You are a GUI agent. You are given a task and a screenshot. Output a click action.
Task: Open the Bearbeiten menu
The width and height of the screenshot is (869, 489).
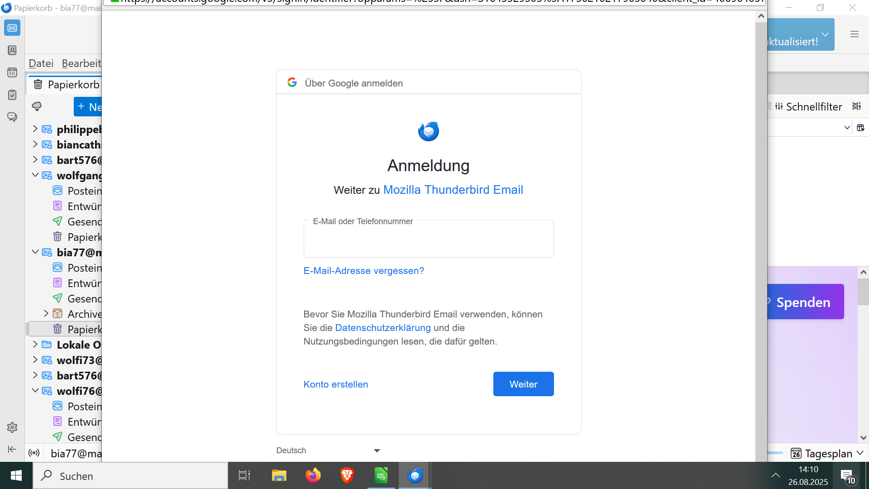tap(81, 63)
